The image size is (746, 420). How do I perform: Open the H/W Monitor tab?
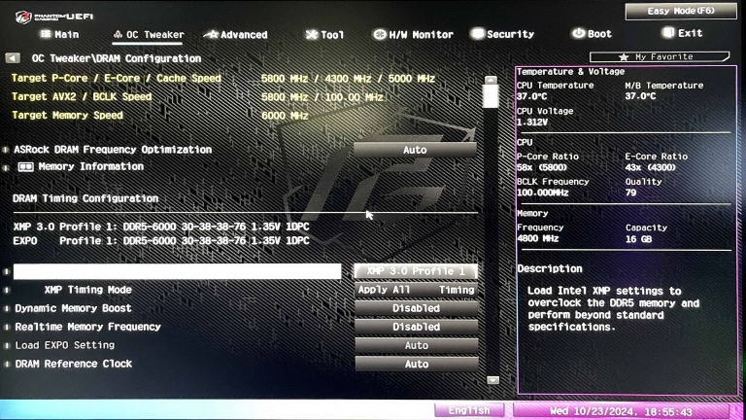pos(413,34)
